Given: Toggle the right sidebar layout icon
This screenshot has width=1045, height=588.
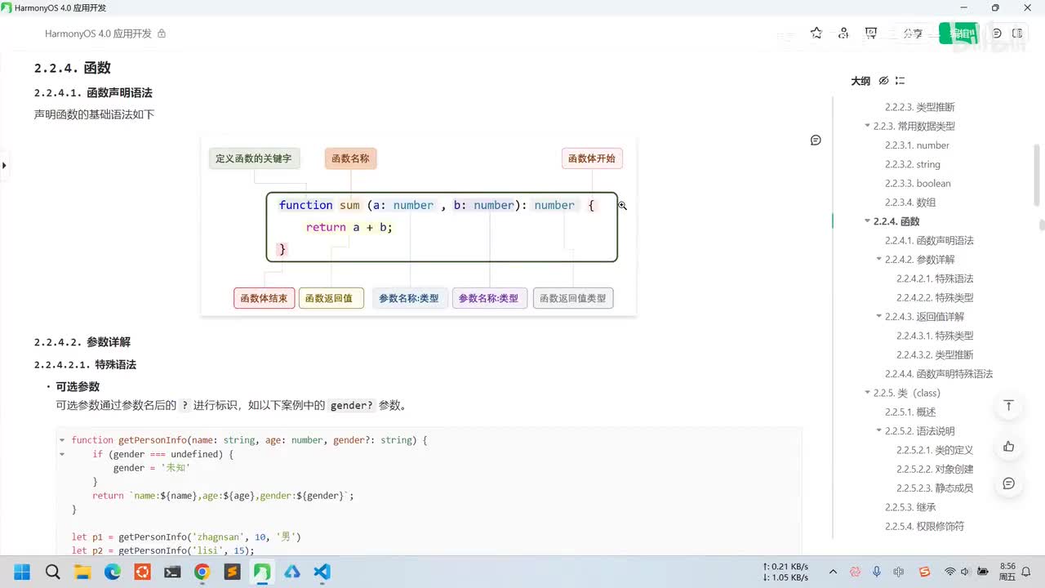Looking at the screenshot, I should (x=1017, y=33).
